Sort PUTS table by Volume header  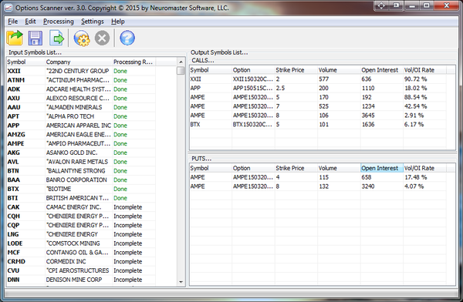(339, 168)
